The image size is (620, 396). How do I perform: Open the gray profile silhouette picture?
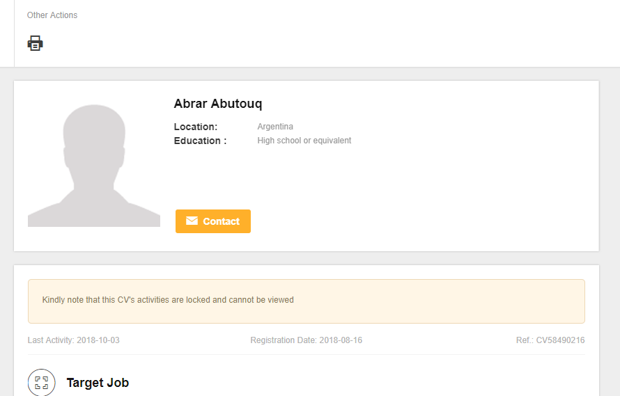94,166
